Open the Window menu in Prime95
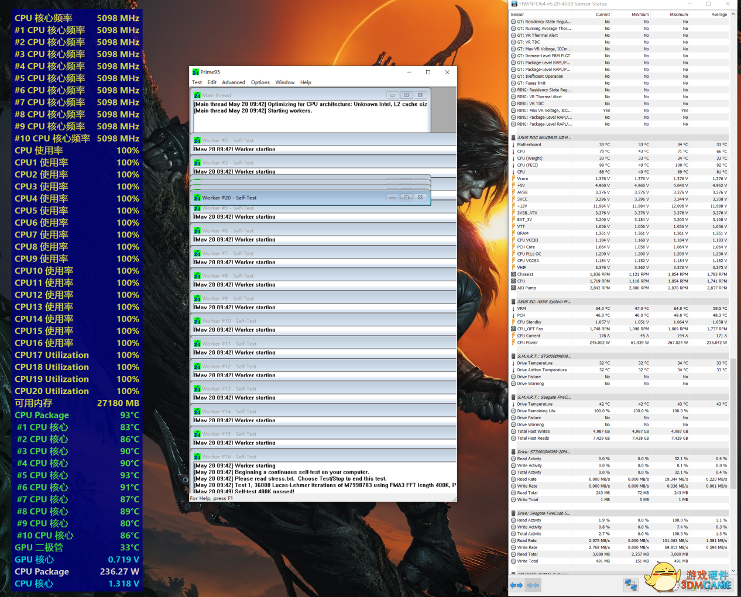 (285, 82)
